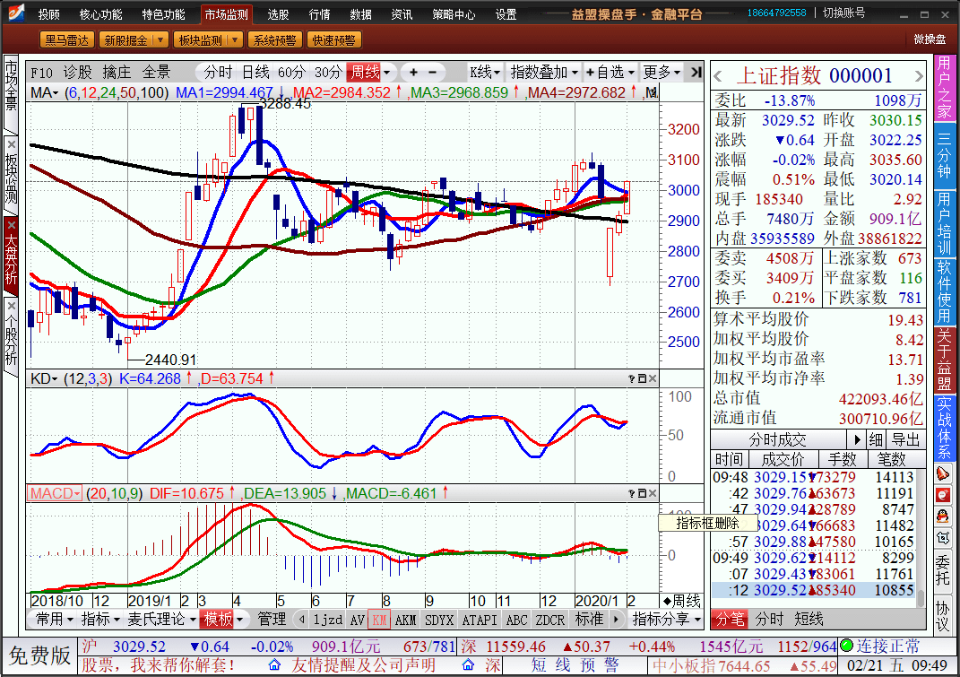960x677 pixels.
Task: Expand the 更多 dropdown
Action: 662,73
